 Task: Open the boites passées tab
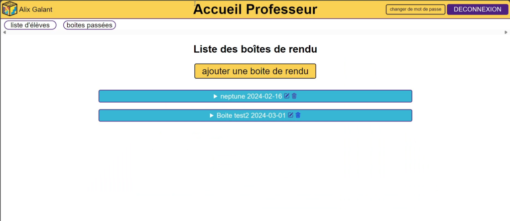pyautogui.click(x=90, y=25)
